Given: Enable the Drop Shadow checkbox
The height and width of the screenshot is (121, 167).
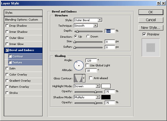Looking at the screenshot, I should pos(7,26).
